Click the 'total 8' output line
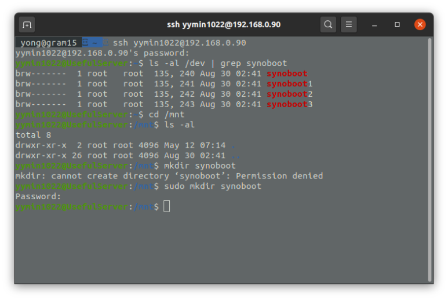Image resolution: width=448 pixels, height=300 pixels. [x=33, y=135]
